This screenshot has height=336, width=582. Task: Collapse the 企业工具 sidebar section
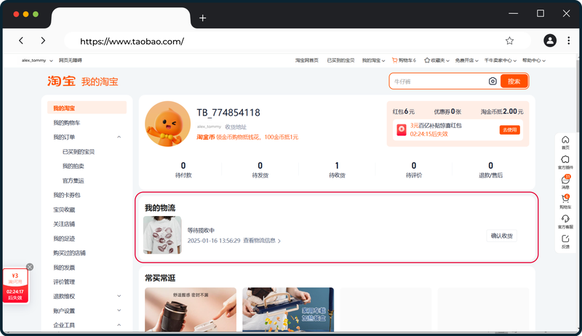(119, 325)
